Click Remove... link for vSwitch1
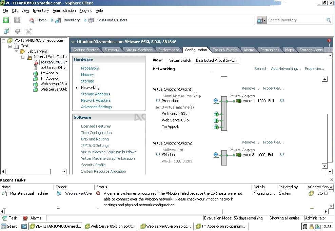 click(250, 88)
